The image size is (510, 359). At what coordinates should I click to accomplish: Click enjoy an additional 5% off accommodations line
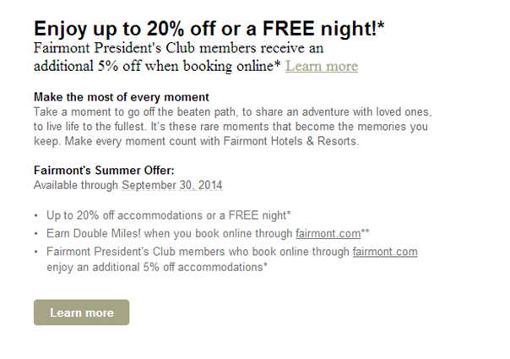(157, 267)
